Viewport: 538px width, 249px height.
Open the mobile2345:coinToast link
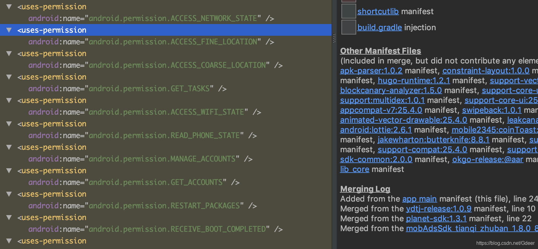pyautogui.click(x=495, y=130)
